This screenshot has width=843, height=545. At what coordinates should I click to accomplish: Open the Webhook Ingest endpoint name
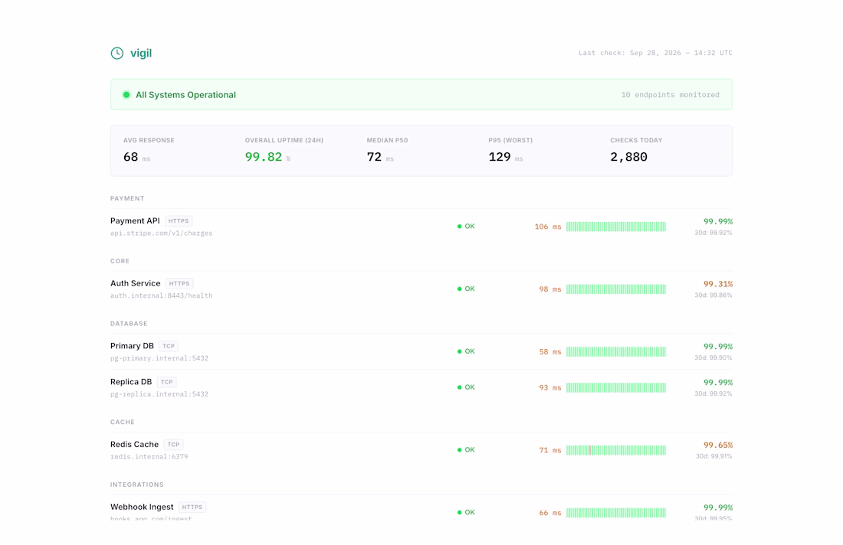point(142,507)
